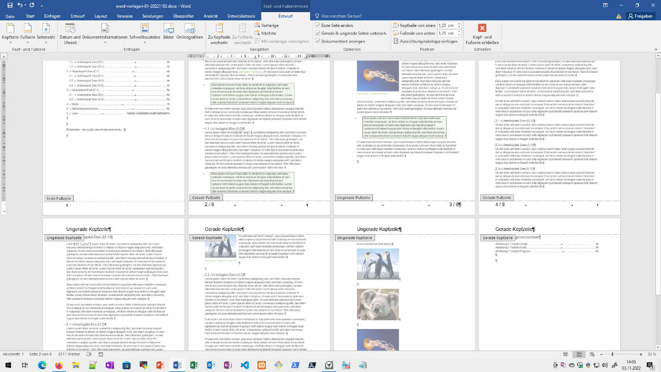The height and width of the screenshot is (372, 661).
Task: Open Dokumentinformationen dropdown
Action: 105,33
